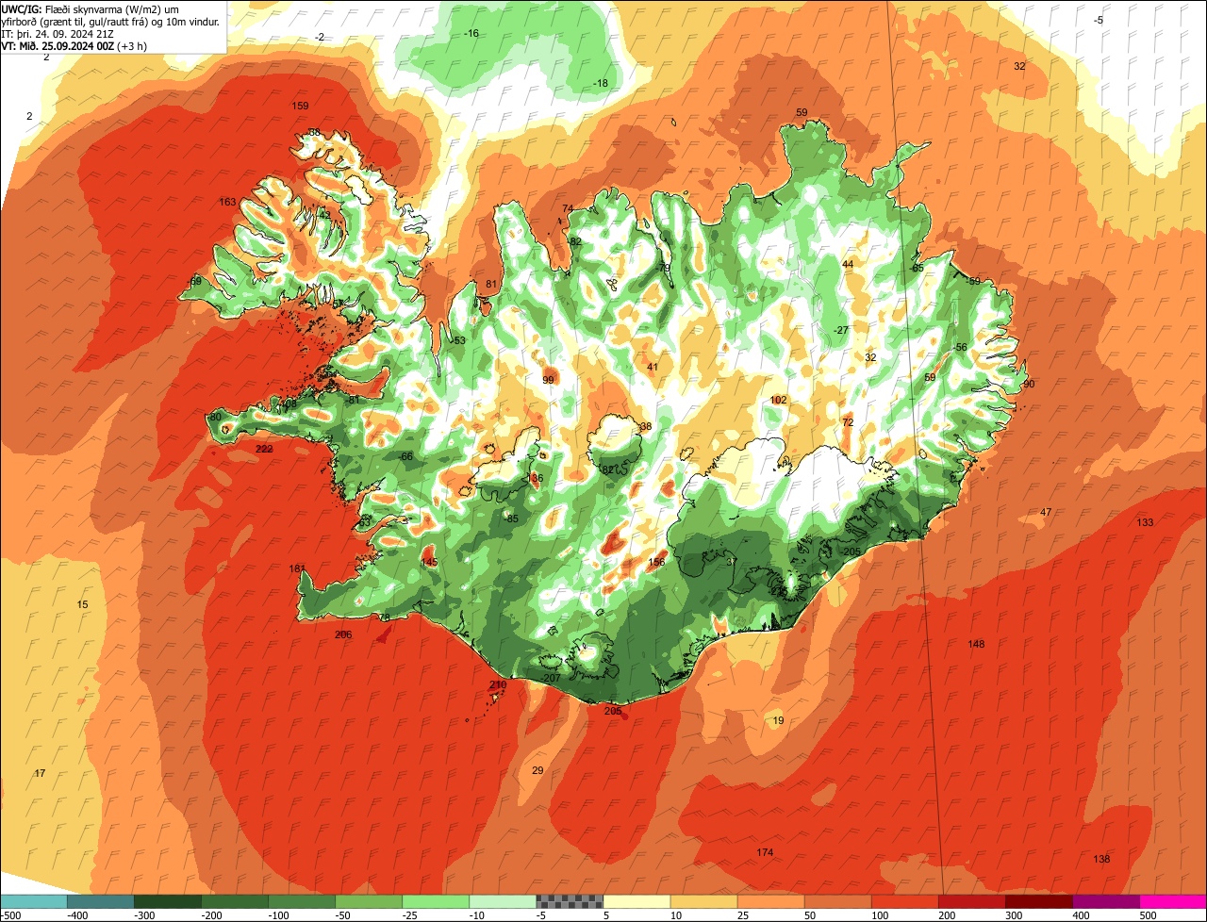The height and width of the screenshot is (922, 1207).
Task: Pick the light orange legend swatch between 25 and 50
Action: 770,901
